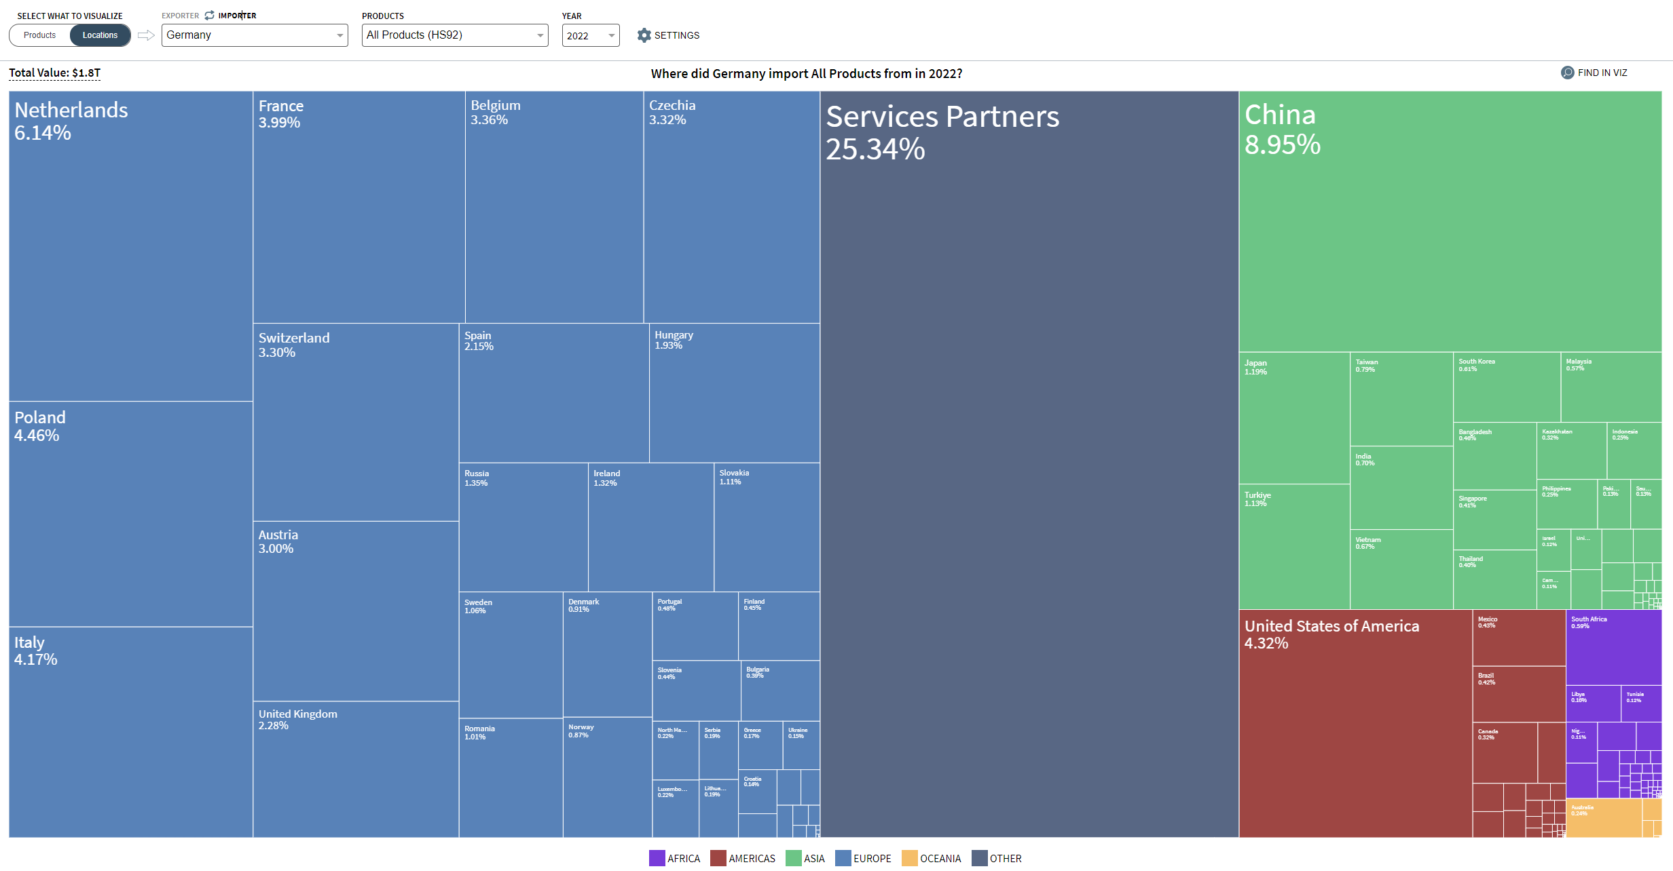Select the Products visualization toggle

pyautogui.click(x=40, y=35)
